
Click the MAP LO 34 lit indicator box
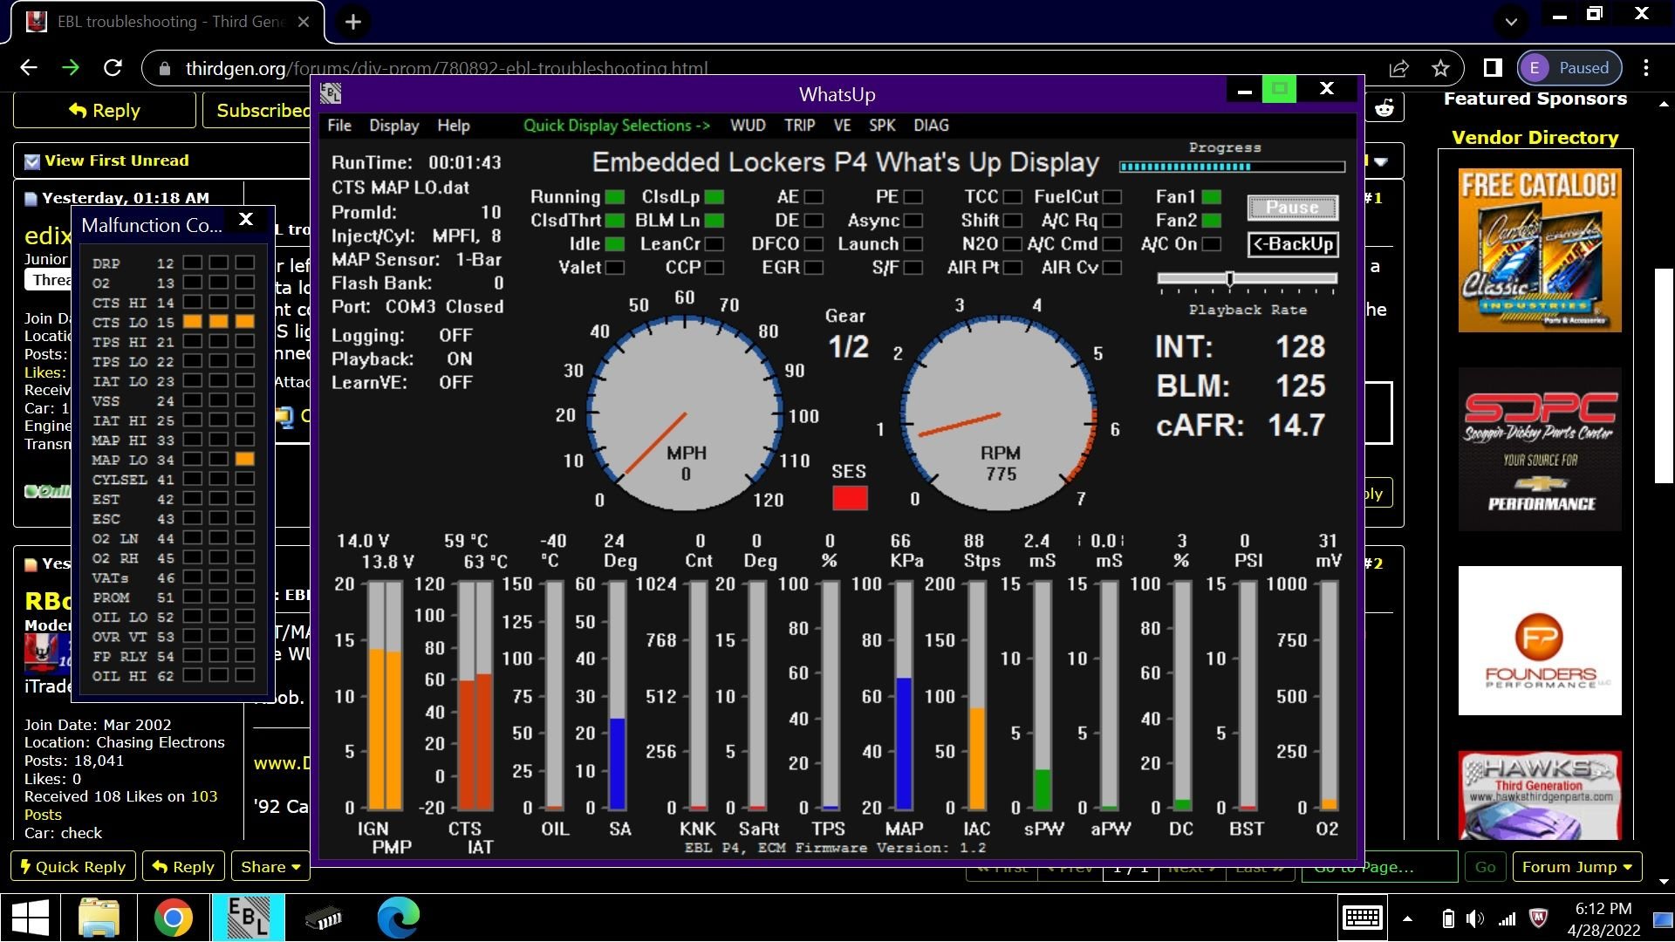(x=245, y=459)
